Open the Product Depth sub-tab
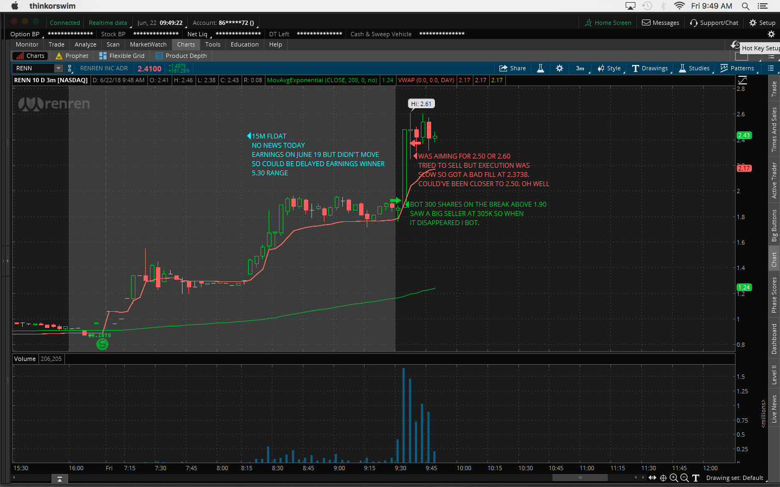The width and height of the screenshot is (780, 487). pyautogui.click(x=181, y=56)
